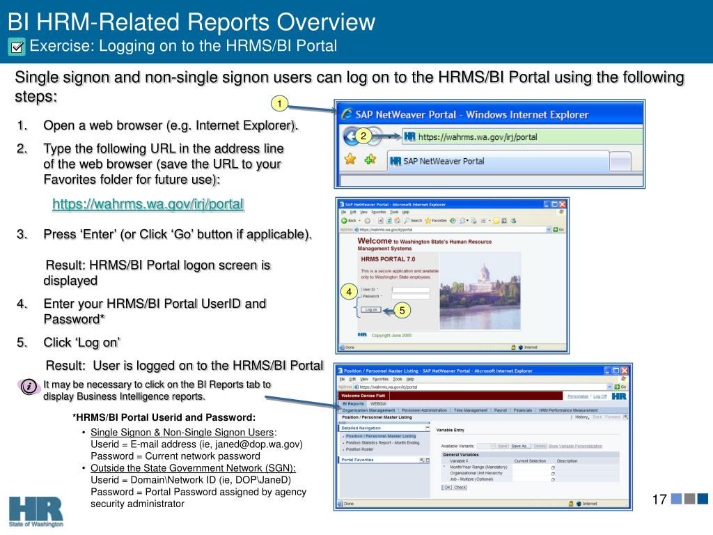Open Position / Personnel Master Listing in Detailed Navigation
This screenshot has width=713, height=535.
tap(381, 436)
